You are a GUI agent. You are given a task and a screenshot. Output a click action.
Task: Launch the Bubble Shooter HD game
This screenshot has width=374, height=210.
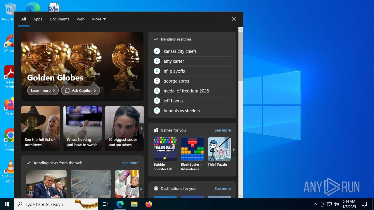click(165, 154)
